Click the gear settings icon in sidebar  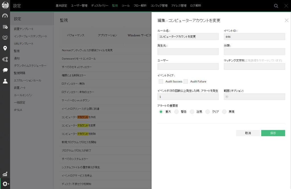tap(5, 184)
